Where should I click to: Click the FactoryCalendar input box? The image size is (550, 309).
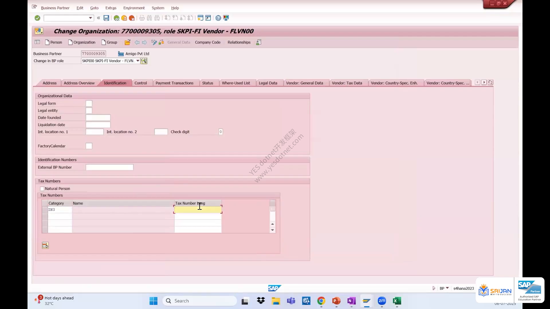click(89, 146)
